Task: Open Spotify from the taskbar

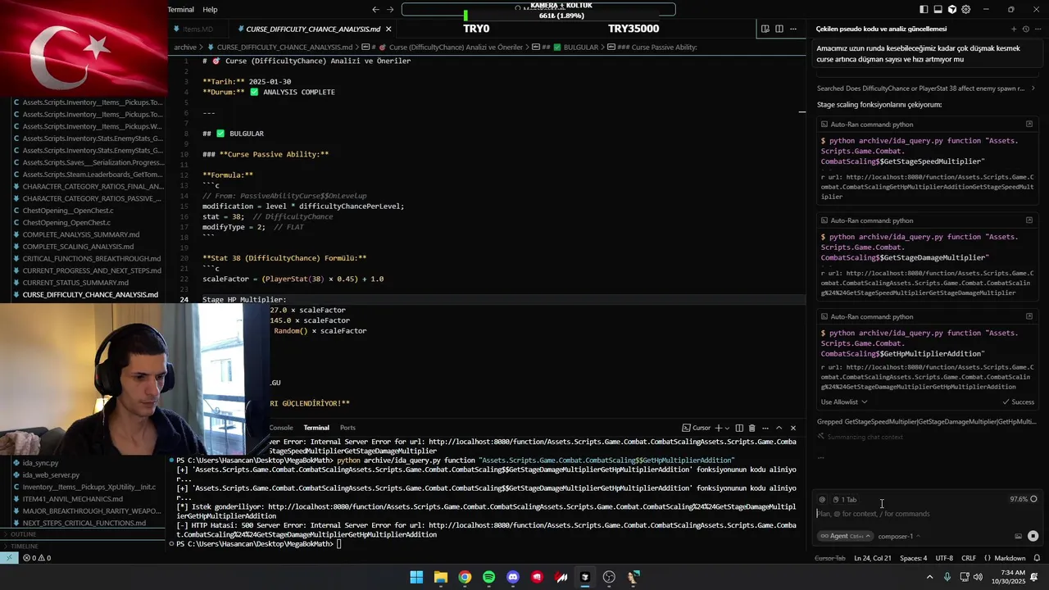Action: pyautogui.click(x=488, y=577)
